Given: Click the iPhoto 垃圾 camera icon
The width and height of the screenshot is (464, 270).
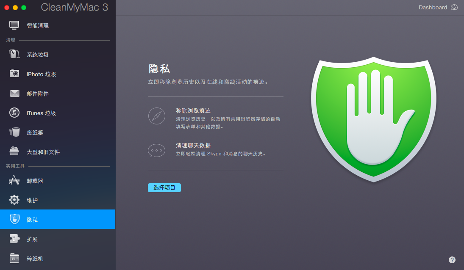Looking at the screenshot, I should pyautogui.click(x=14, y=74).
